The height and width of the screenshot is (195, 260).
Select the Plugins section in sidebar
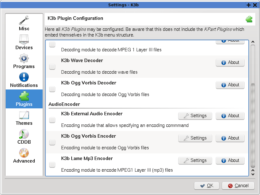(x=24, y=99)
